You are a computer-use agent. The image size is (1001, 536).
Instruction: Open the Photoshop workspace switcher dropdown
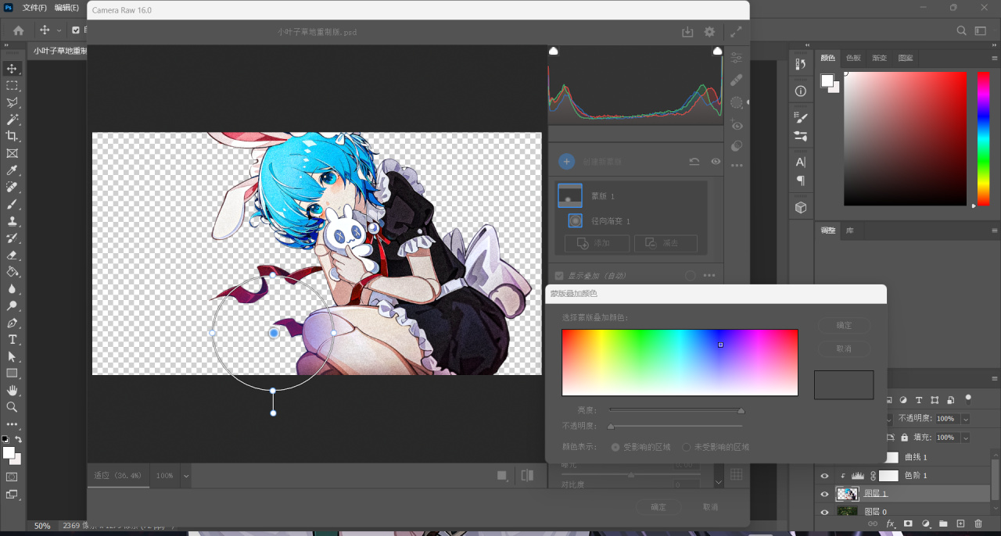[x=981, y=30]
